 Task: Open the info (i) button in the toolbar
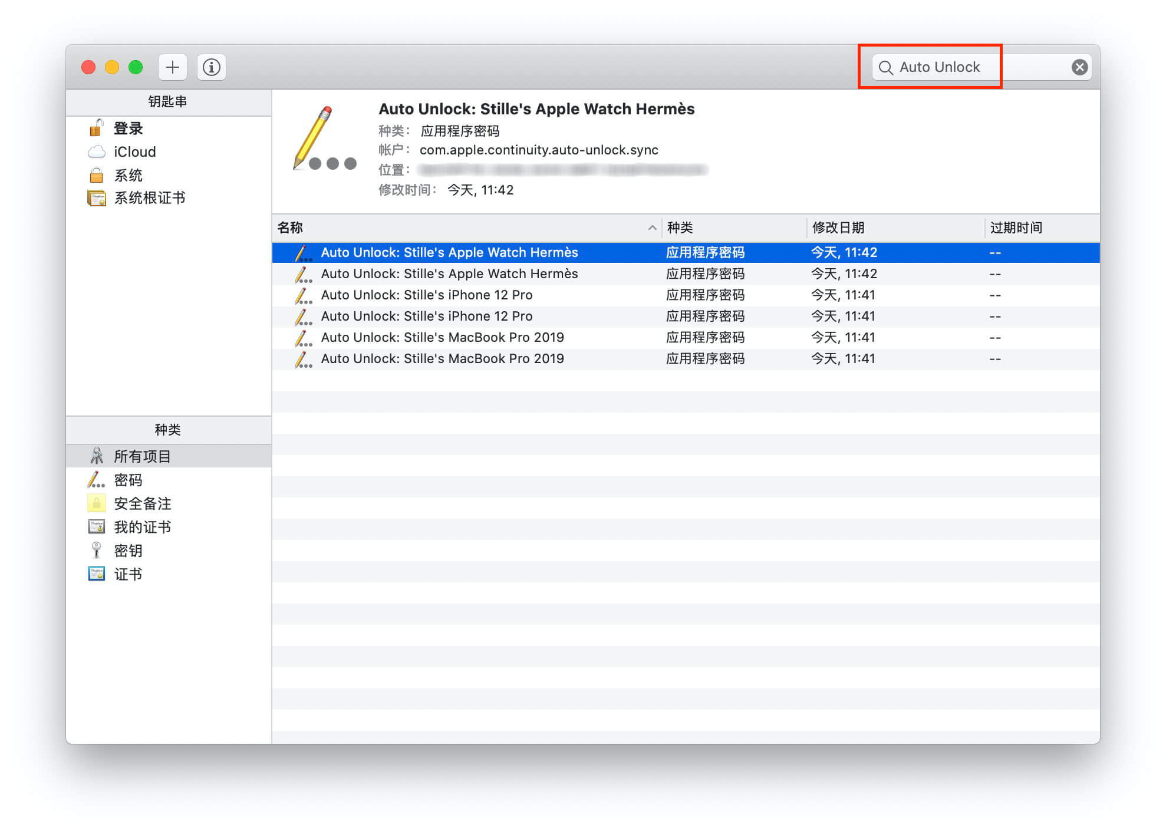pyautogui.click(x=212, y=67)
